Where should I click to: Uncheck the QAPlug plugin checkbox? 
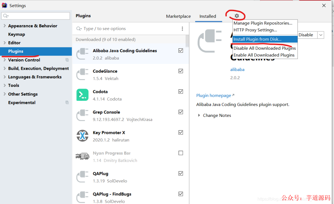click(x=181, y=173)
